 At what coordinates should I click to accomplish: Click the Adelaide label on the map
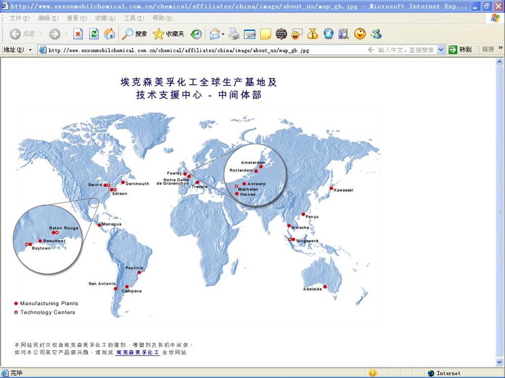[312, 289]
